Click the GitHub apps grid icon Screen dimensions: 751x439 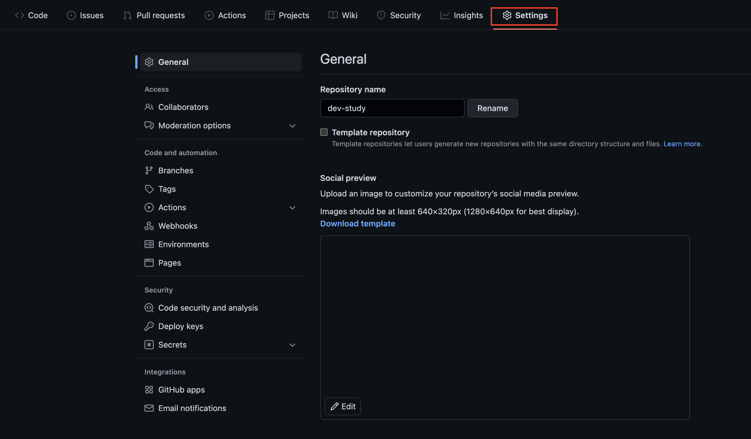coord(149,390)
